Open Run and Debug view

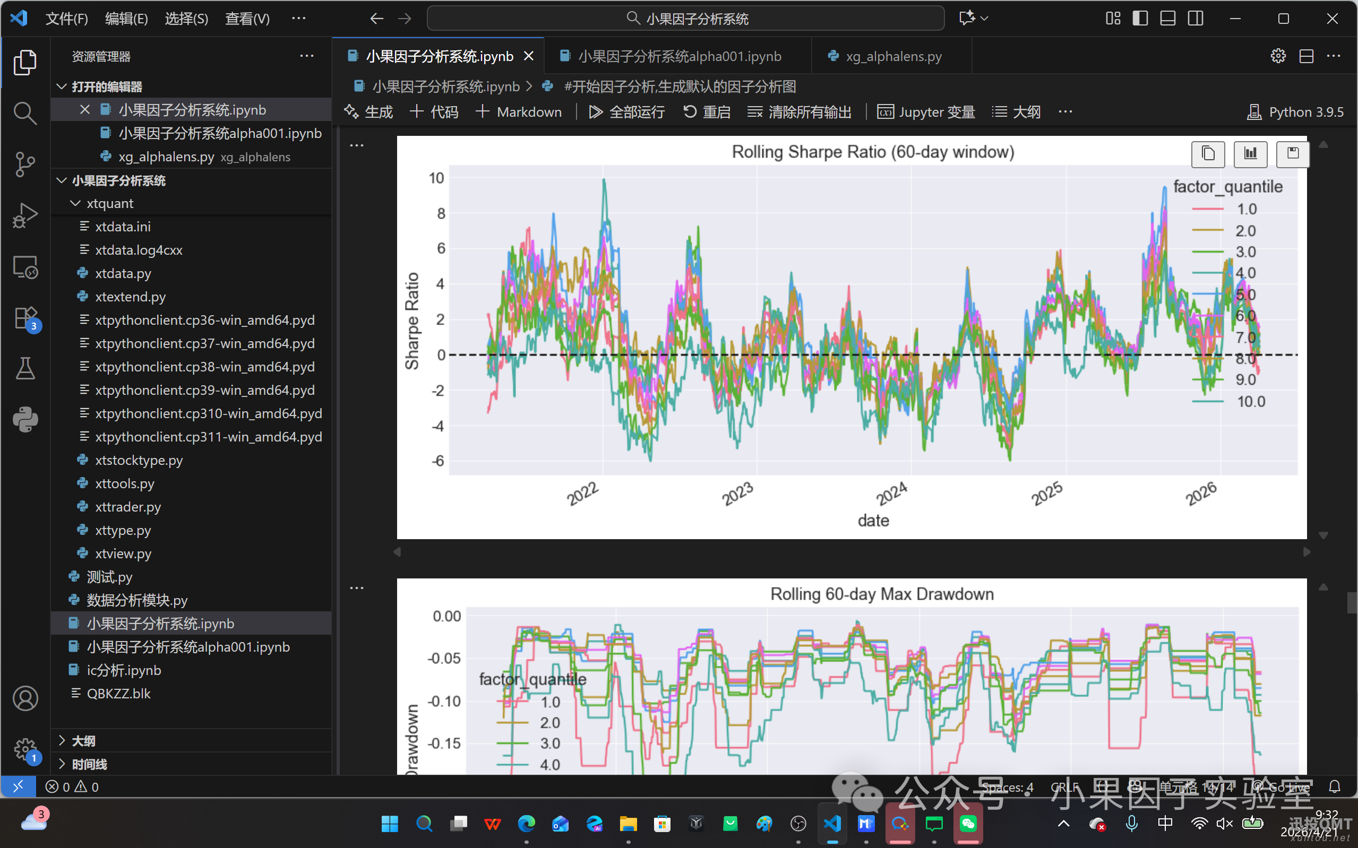tap(24, 215)
